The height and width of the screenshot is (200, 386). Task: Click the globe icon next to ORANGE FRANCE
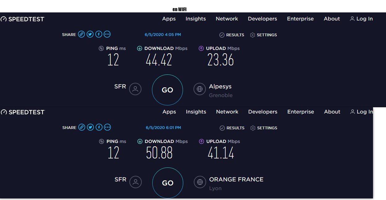click(200, 182)
